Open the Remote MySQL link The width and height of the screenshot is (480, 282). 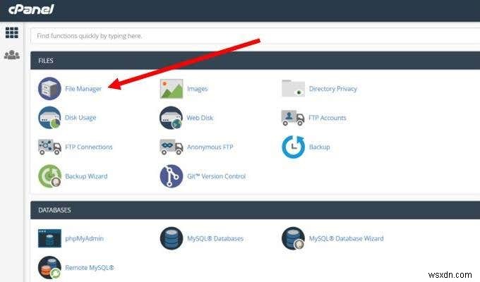point(90,268)
